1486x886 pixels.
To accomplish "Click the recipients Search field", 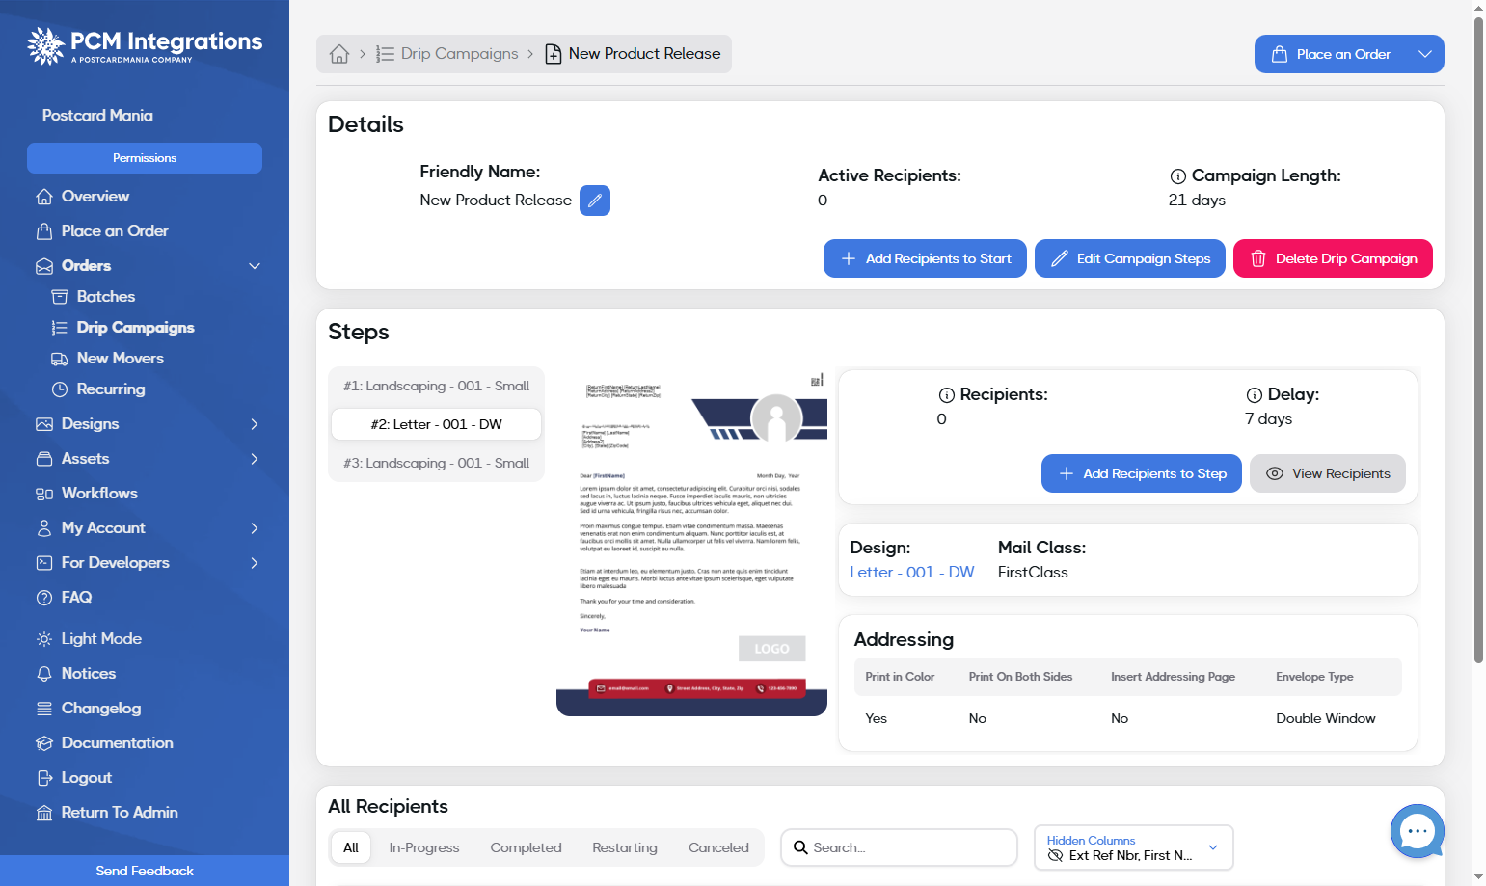I will coord(899,847).
